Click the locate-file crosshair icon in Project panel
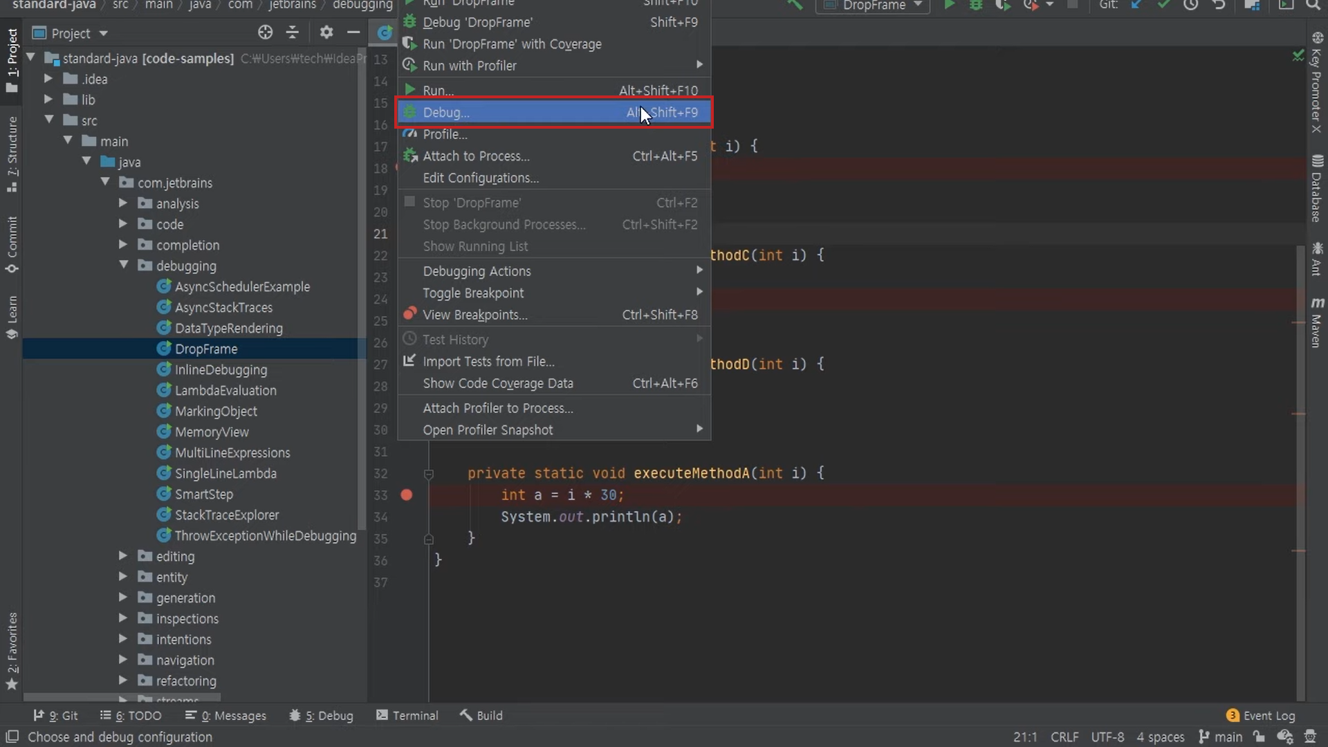The height and width of the screenshot is (747, 1328). click(x=265, y=33)
